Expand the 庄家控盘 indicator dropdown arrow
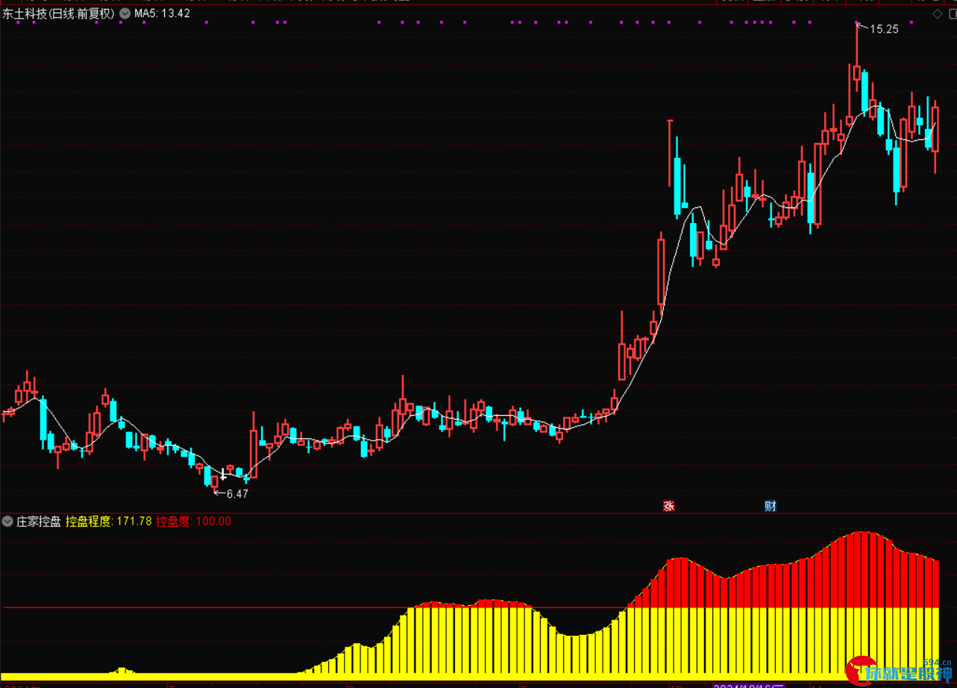 pyautogui.click(x=8, y=521)
